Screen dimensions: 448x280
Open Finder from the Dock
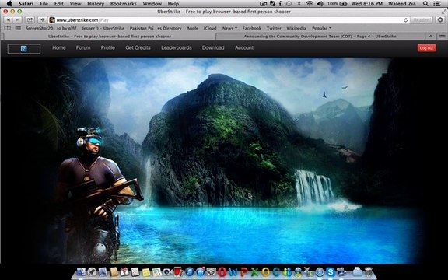(81, 271)
